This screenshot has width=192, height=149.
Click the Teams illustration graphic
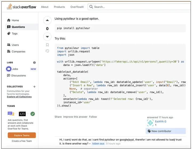point(21,114)
